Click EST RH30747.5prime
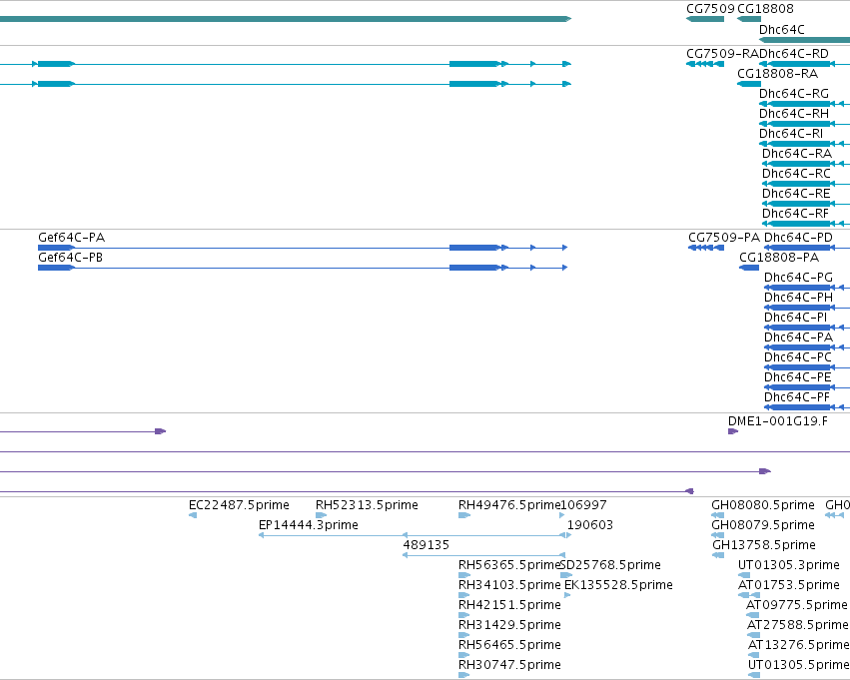This screenshot has width=850, height=680. [x=509, y=665]
